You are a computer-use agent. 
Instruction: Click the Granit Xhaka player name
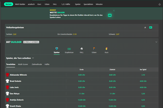15,106
